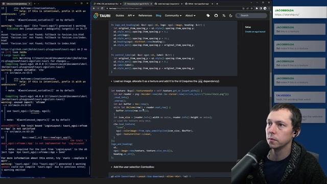327x184 pixels.
Task: Open the References navigation item
Action: [145, 15]
